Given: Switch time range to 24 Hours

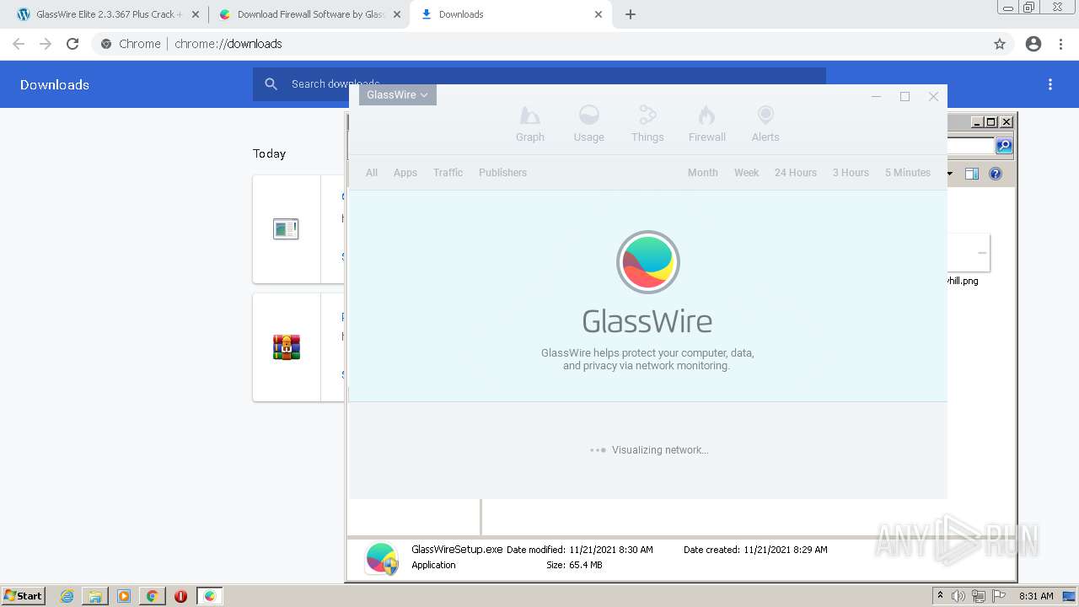Looking at the screenshot, I should pos(796,173).
